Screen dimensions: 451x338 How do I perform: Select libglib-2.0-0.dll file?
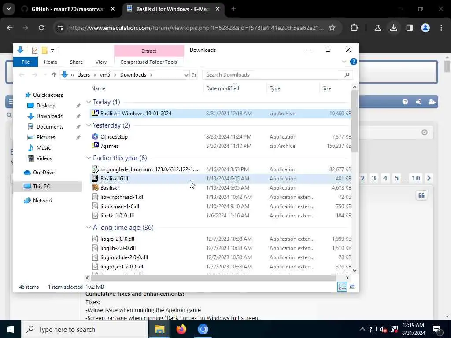tap(118, 248)
